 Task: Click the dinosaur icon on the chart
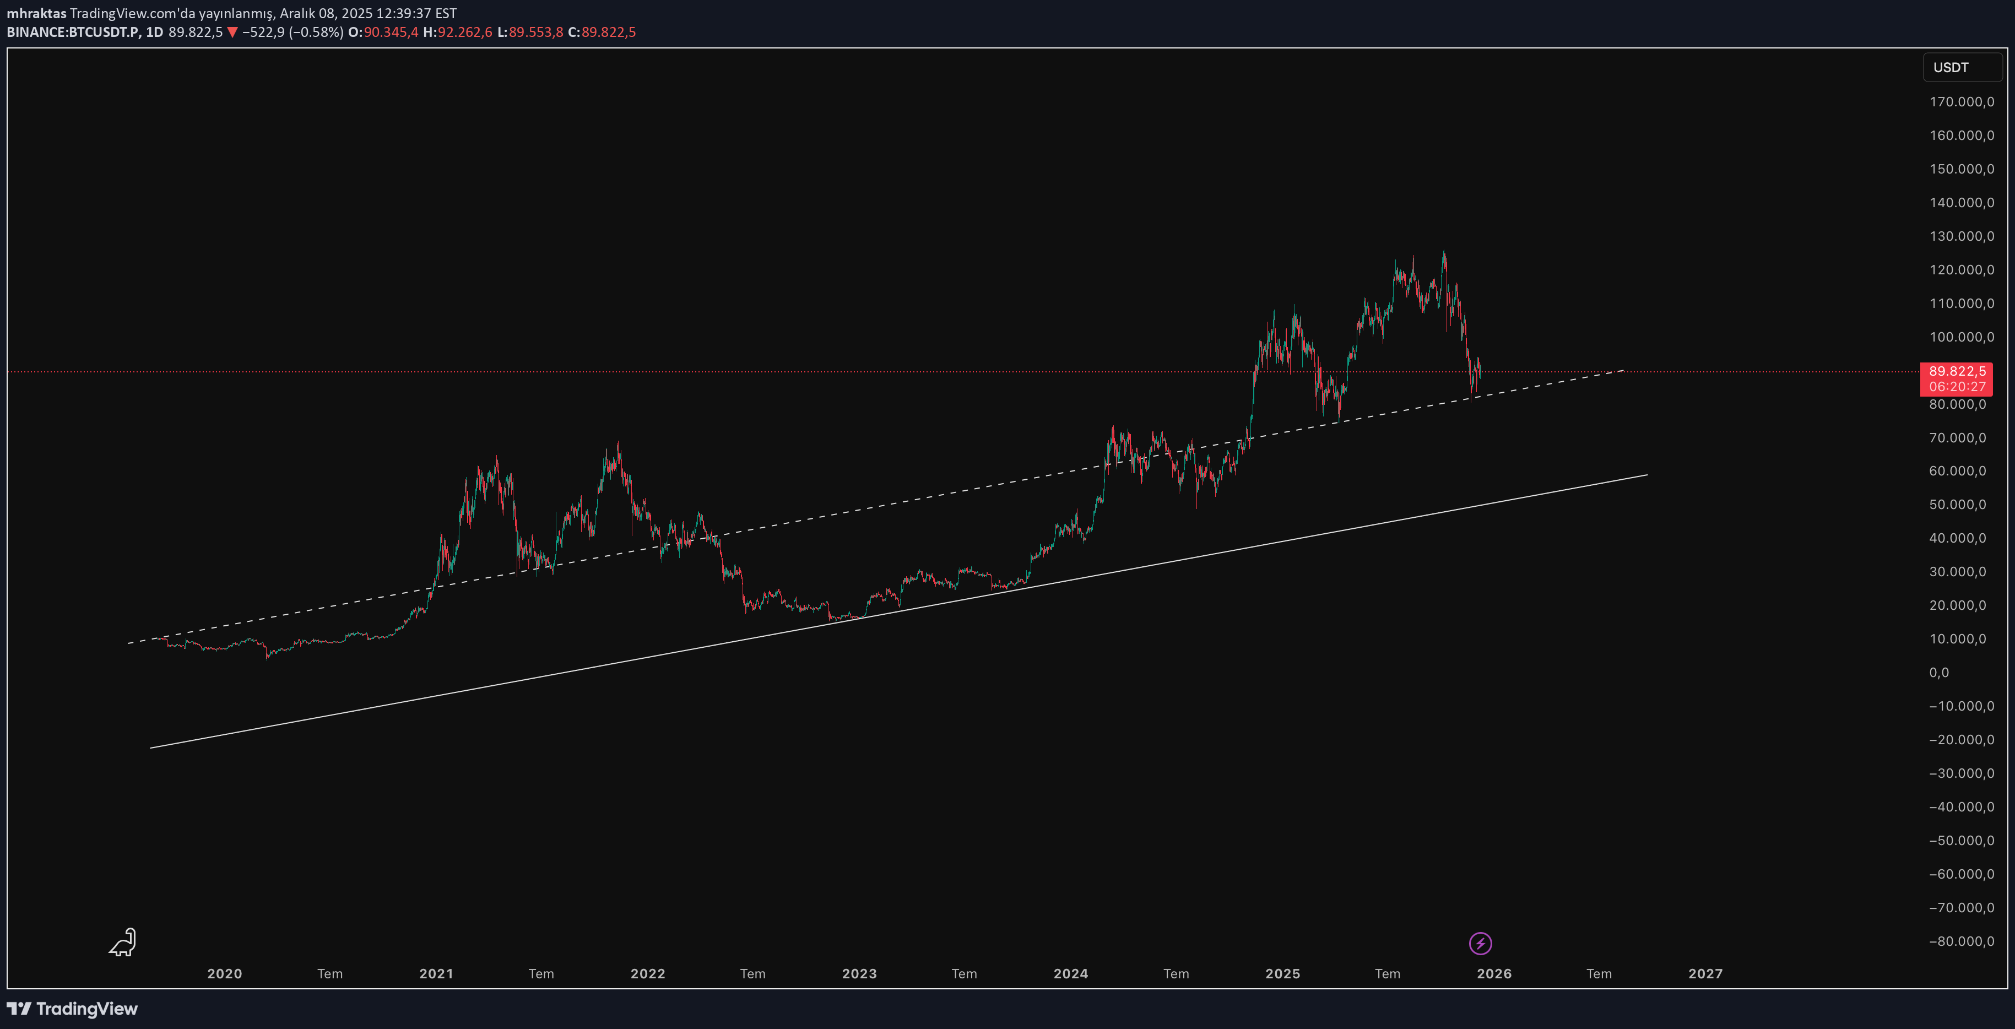[123, 942]
